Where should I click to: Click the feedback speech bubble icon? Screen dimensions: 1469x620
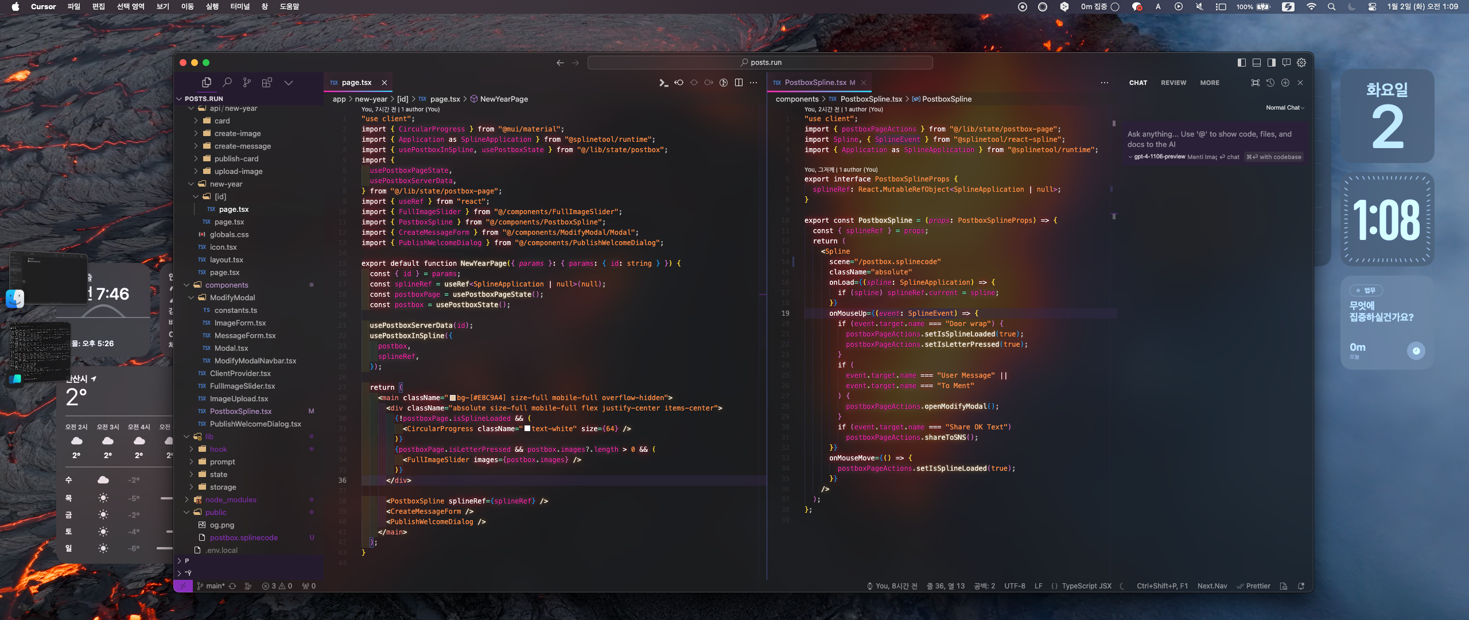click(1287, 63)
